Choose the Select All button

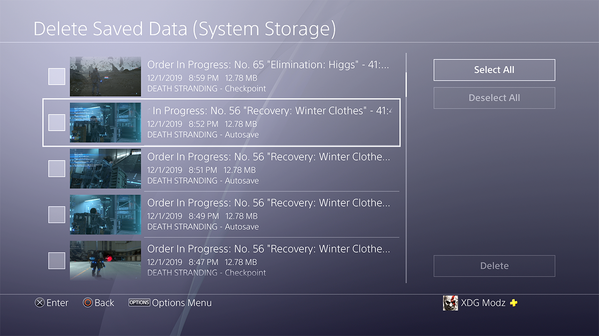(494, 70)
